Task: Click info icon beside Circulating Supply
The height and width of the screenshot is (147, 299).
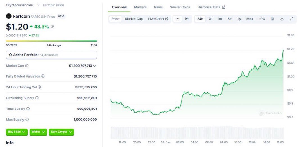Action: pyautogui.click(x=37, y=98)
